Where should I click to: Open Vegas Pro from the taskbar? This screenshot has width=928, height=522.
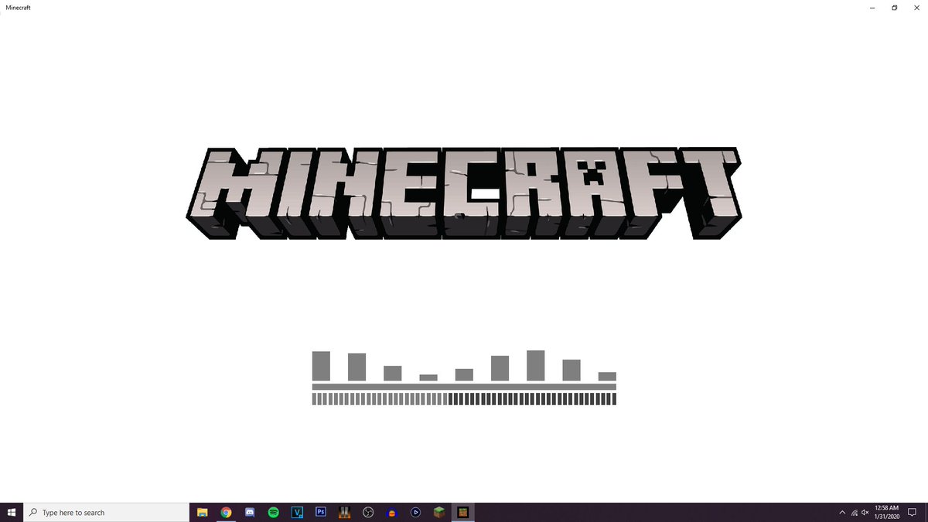tap(297, 512)
